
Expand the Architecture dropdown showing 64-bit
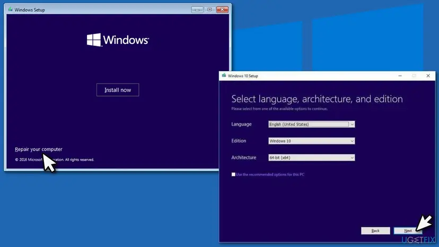coord(312,157)
